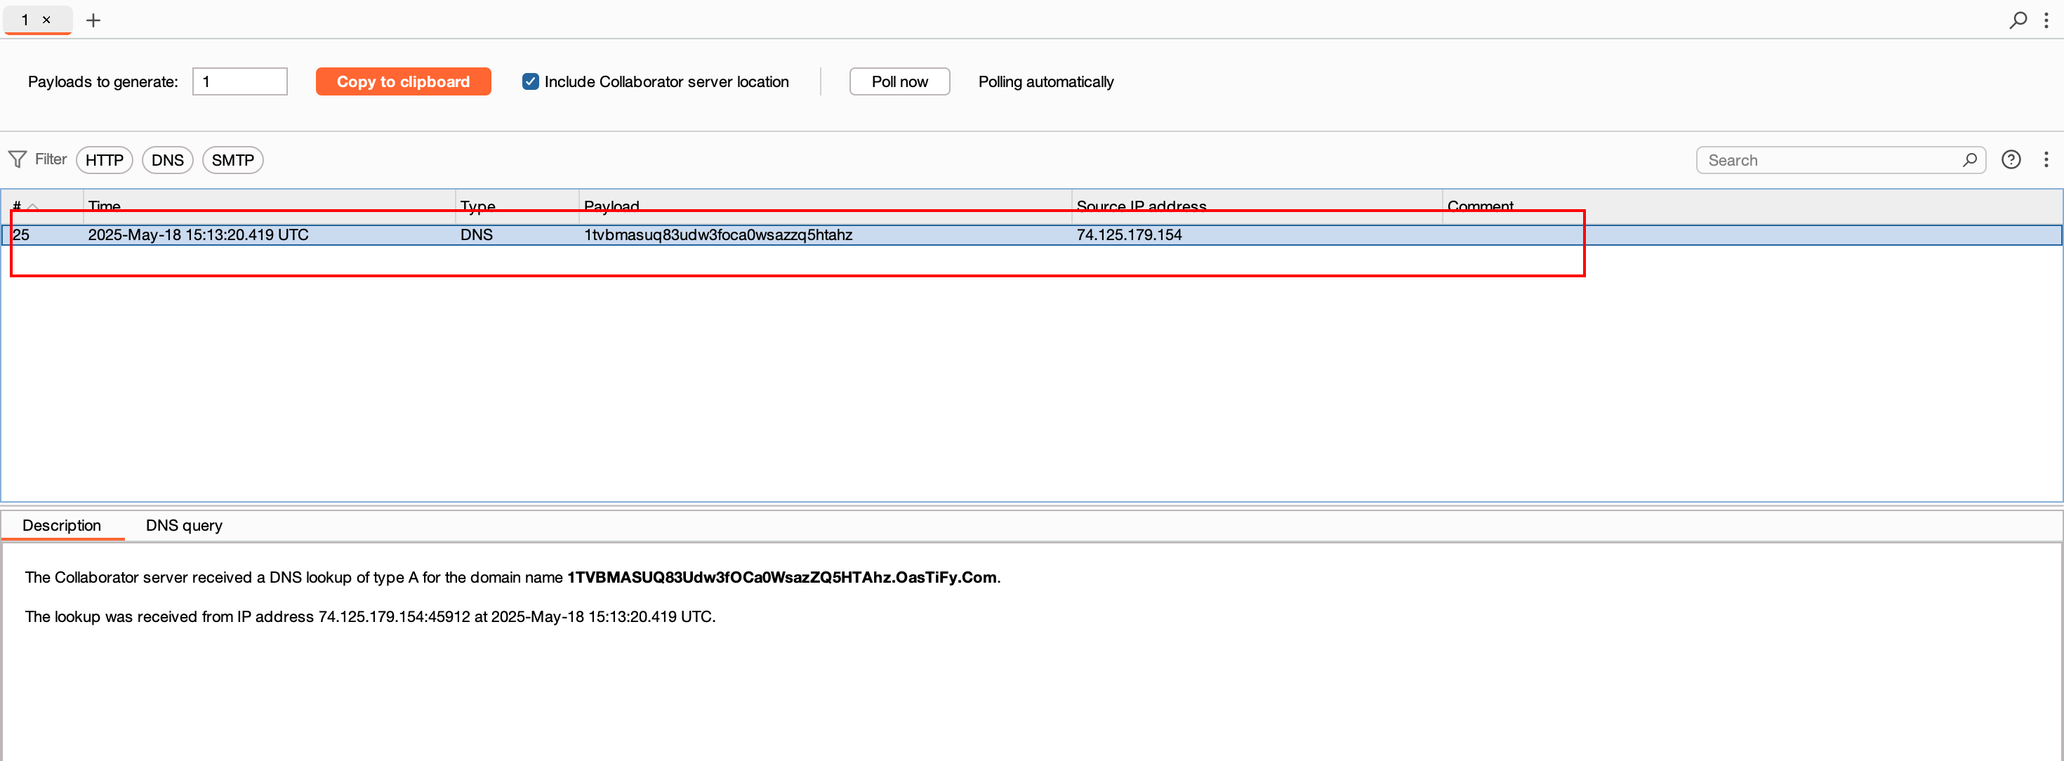This screenshot has width=2064, height=761.
Task: Click the Poll now button
Action: tap(899, 81)
